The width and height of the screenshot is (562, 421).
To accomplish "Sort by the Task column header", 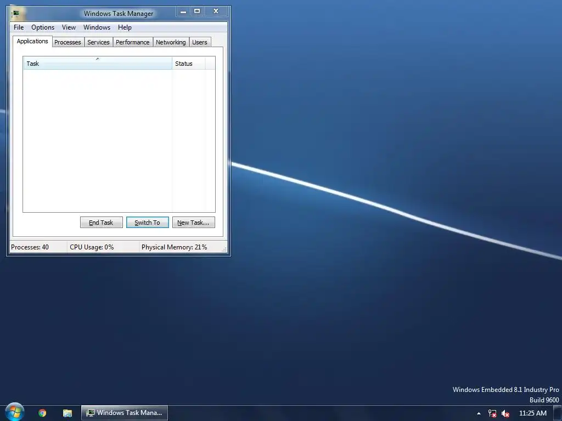I will pyautogui.click(x=98, y=64).
